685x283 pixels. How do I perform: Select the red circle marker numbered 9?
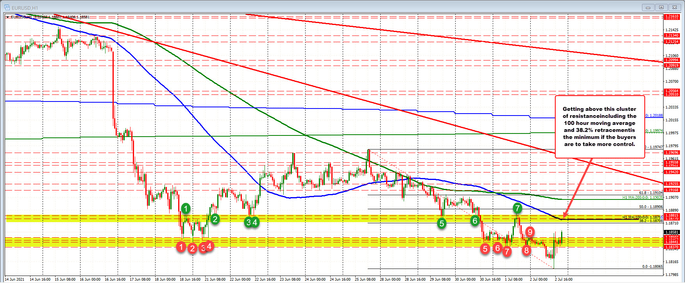530,232
